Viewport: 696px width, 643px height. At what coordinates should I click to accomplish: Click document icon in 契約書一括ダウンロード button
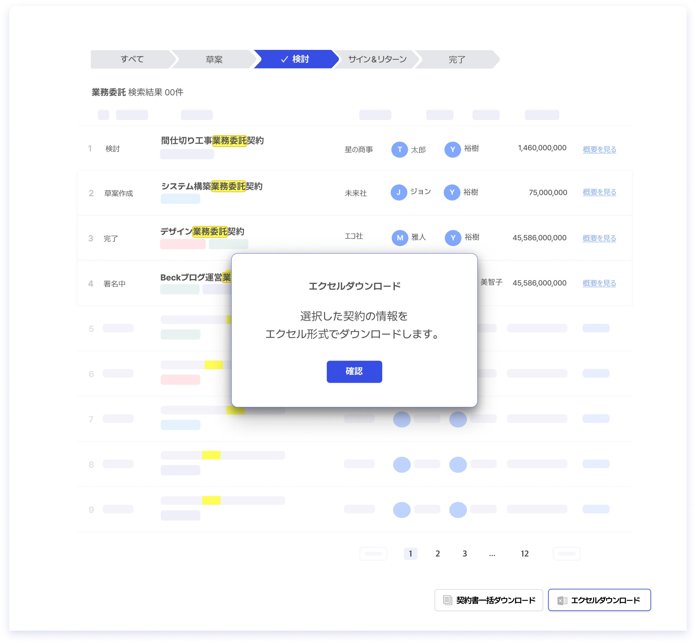coord(447,600)
